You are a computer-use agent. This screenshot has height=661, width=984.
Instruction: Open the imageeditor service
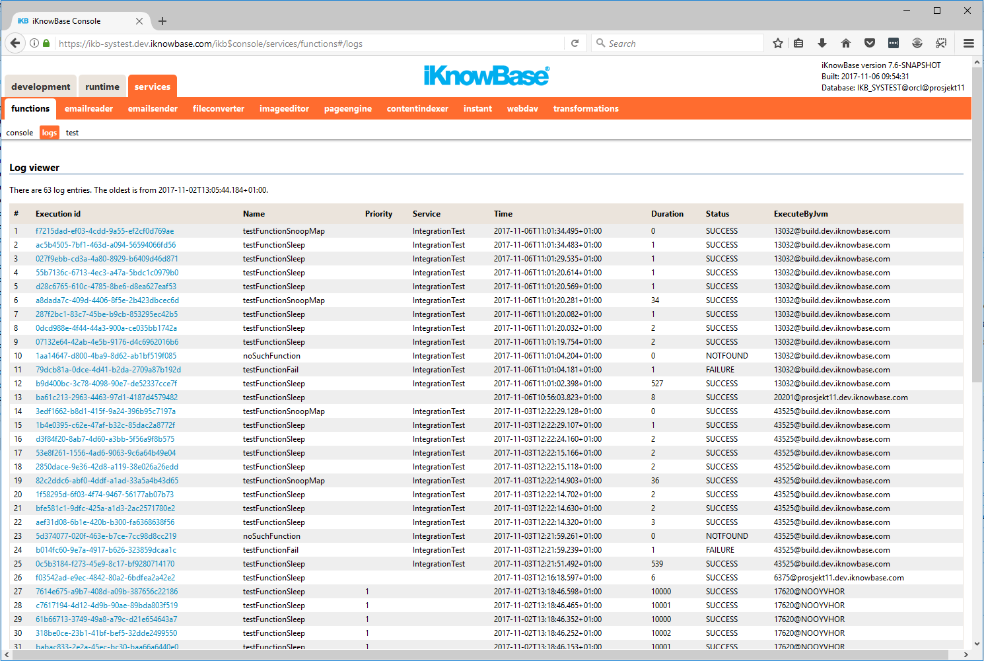pyautogui.click(x=284, y=109)
